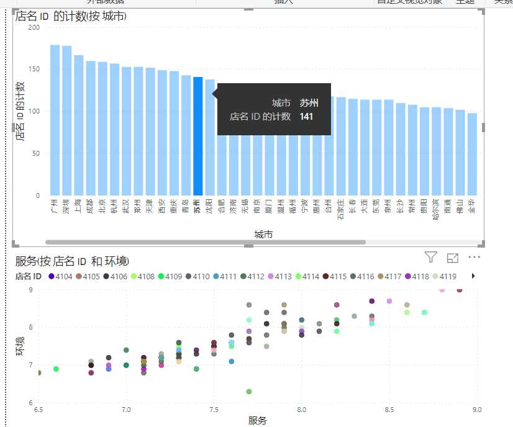Image resolution: width=513 pixels, height=427 pixels.
Task: Click the 天津 axis label
Action: tap(150, 206)
